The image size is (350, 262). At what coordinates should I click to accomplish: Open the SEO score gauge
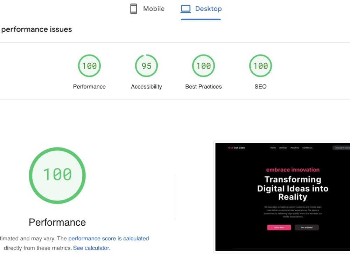tap(260, 66)
